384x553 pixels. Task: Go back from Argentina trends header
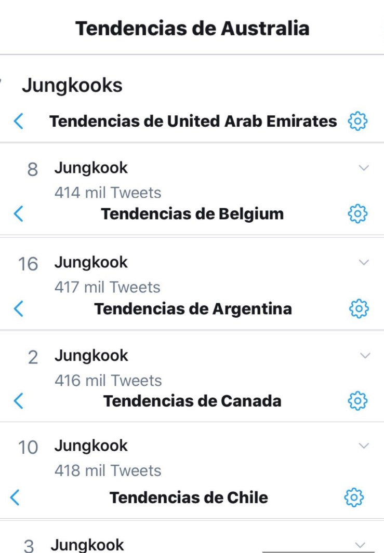pos(19,308)
